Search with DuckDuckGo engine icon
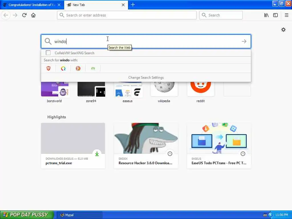The width and height of the screenshot is (292, 219). pyautogui.click(x=78, y=68)
